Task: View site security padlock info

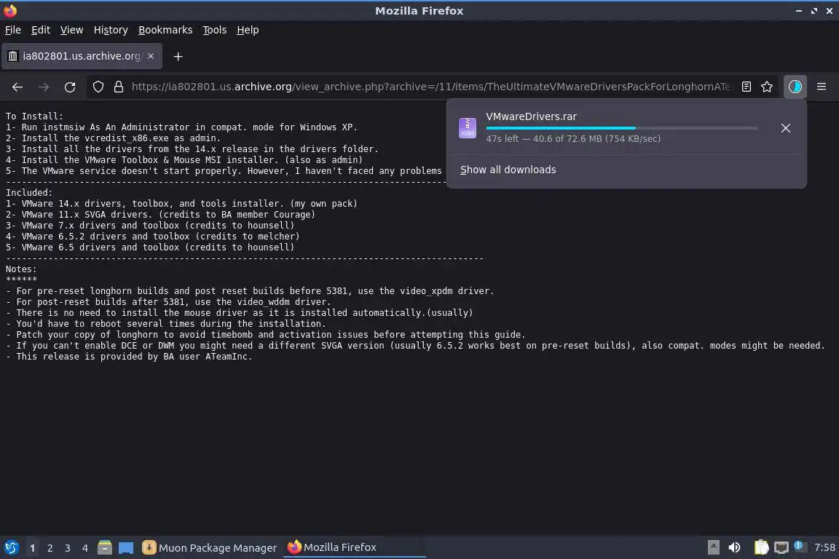Action: point(119,87)
